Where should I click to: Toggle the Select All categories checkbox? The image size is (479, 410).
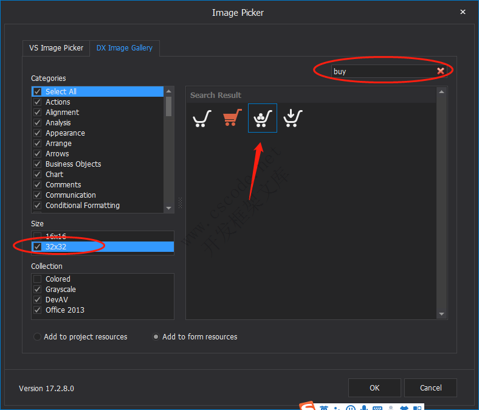click(x=38, y=91)
